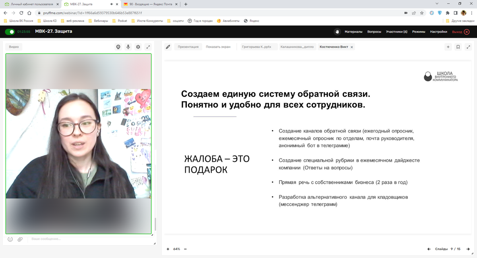The height and width of the screenshot is (258, 477).
Task: Click the Показать экран button
Action: click(x=218, y=47)
